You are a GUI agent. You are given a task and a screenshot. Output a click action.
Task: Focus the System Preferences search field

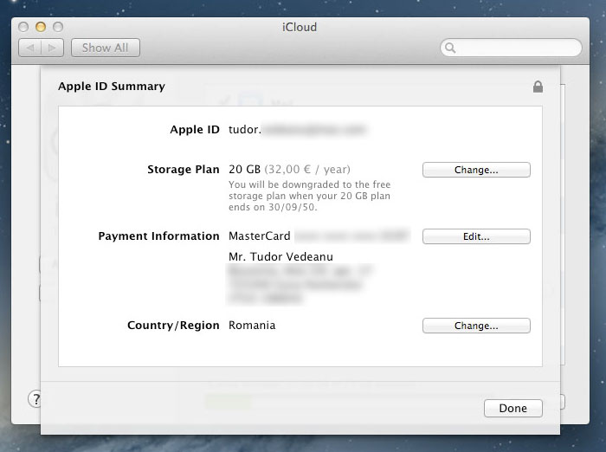(x=511, y=48)
